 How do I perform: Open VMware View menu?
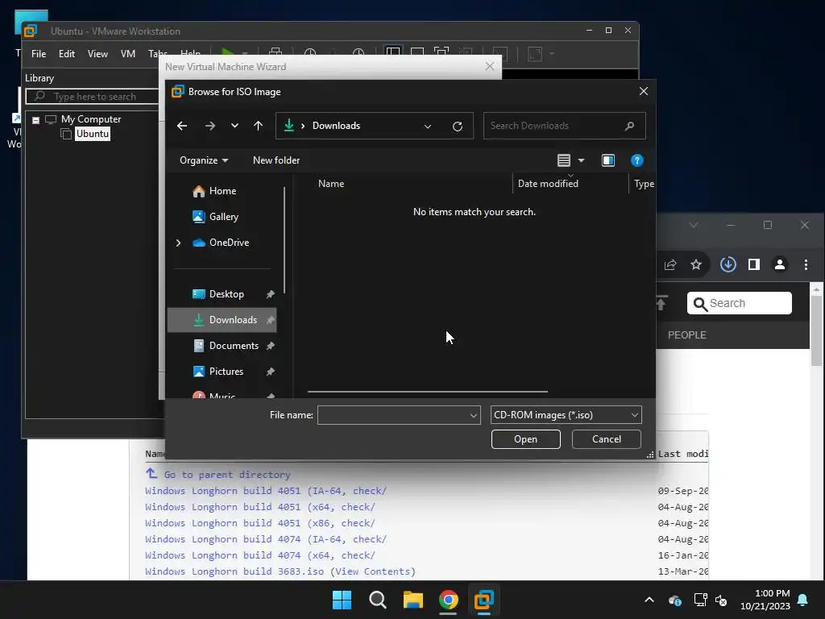[x=97, y=54]
